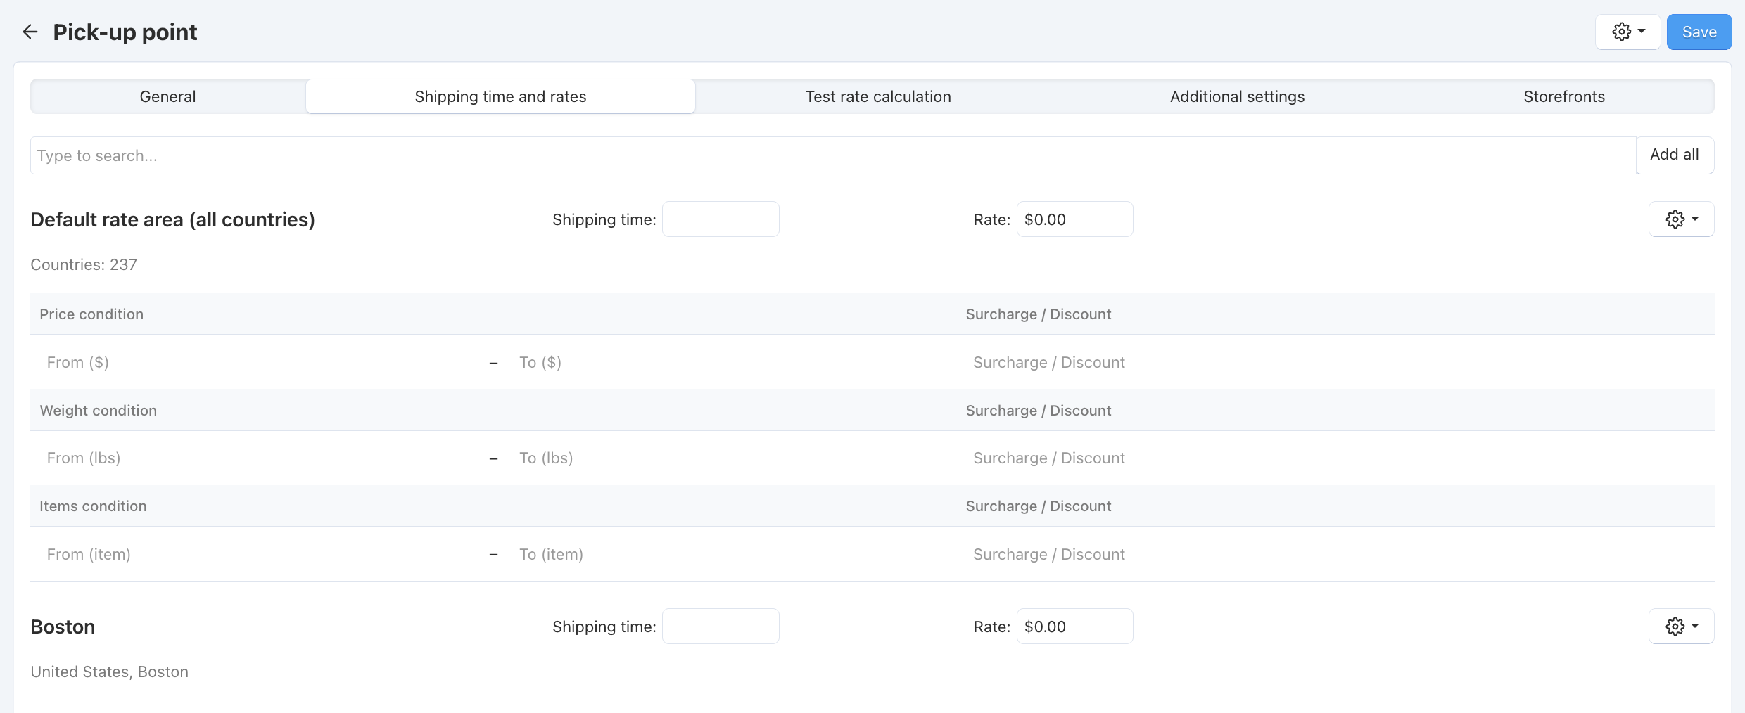Switch to the General tab
Image resolution: width=1745 pixels, height=713 pixels.
click(167, 96)
